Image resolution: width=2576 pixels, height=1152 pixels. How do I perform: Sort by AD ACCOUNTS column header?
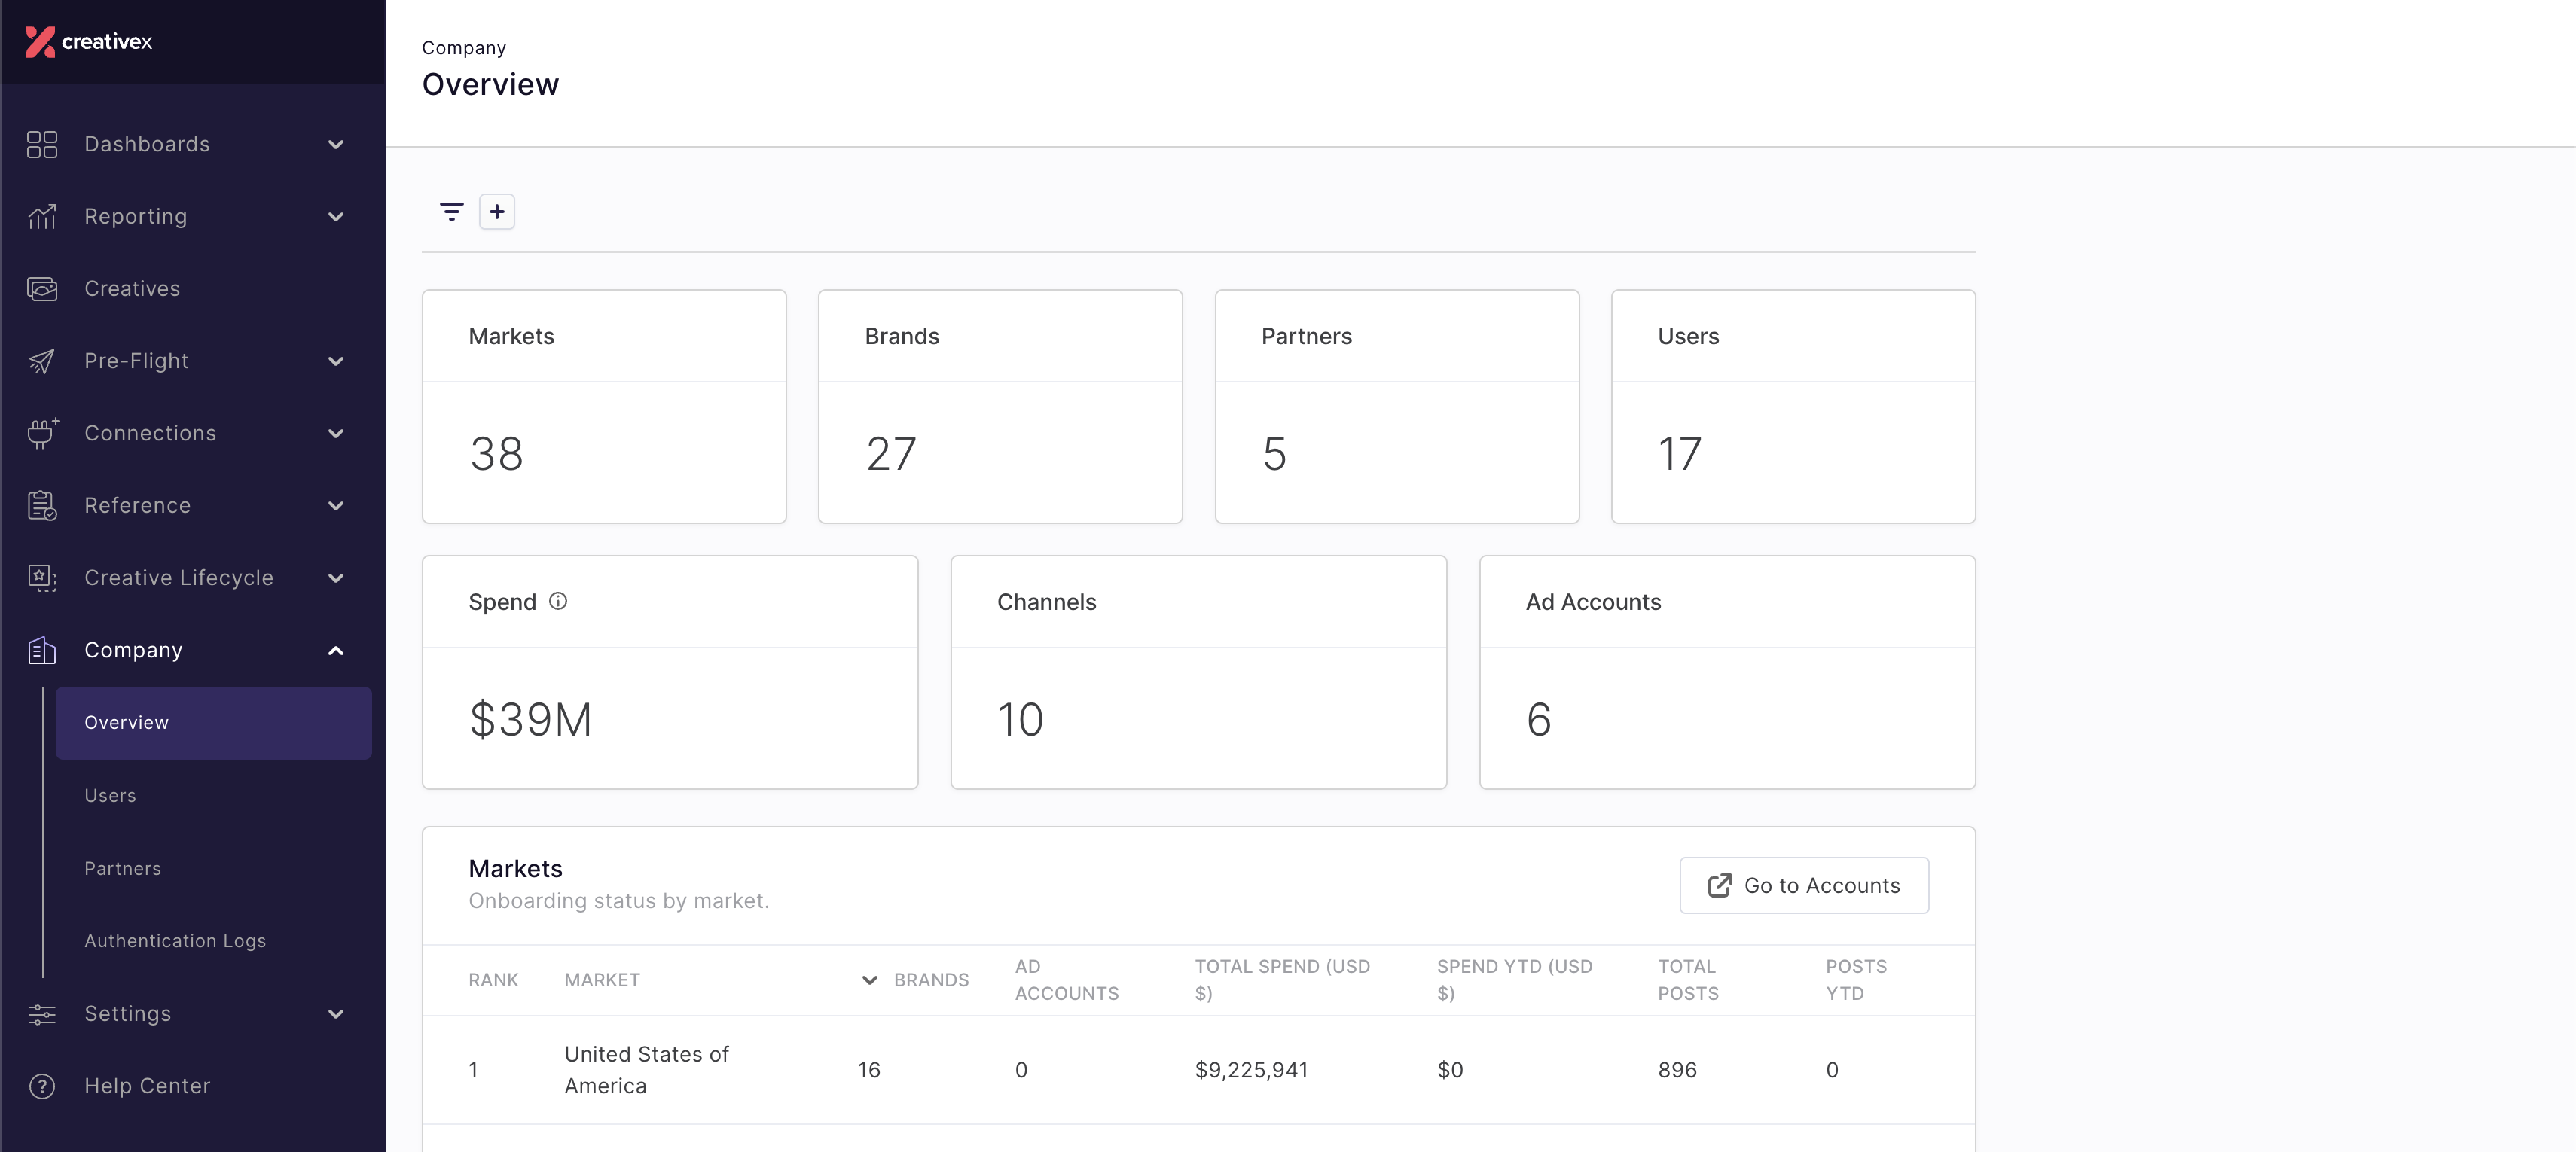pyautogui.click(x=1066, y=980)
